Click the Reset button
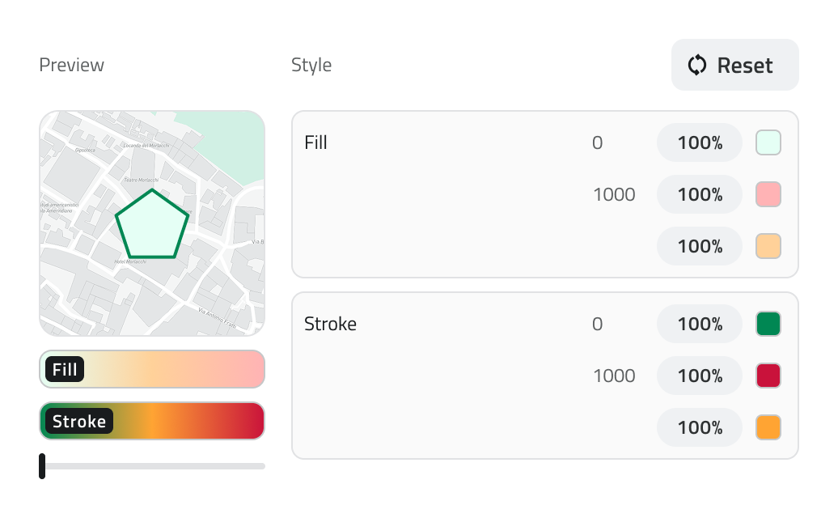This screenshot has width=838, height=518. 734,65
